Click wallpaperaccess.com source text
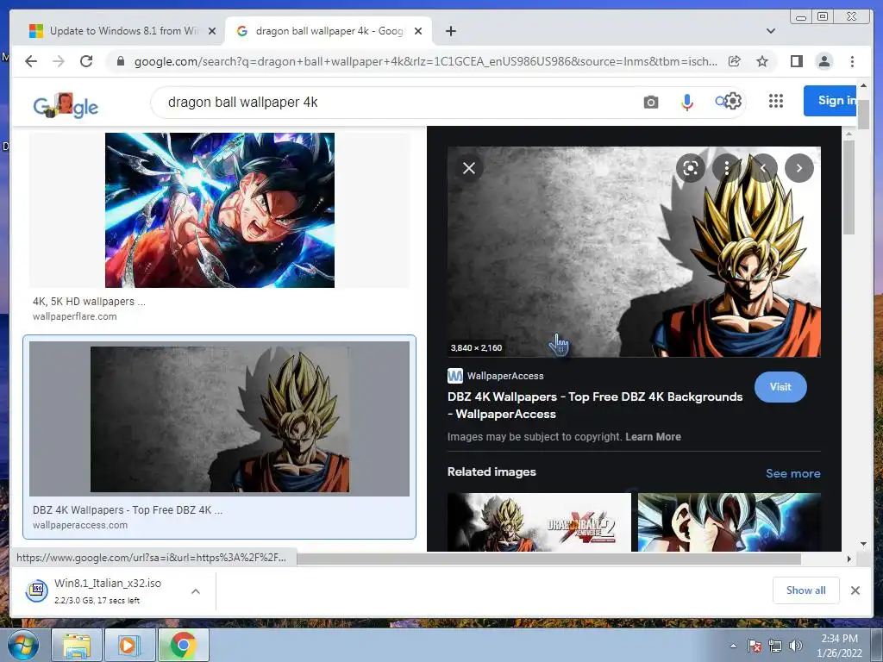Viewport: 883px width, 662px height. tap(80, 525)
